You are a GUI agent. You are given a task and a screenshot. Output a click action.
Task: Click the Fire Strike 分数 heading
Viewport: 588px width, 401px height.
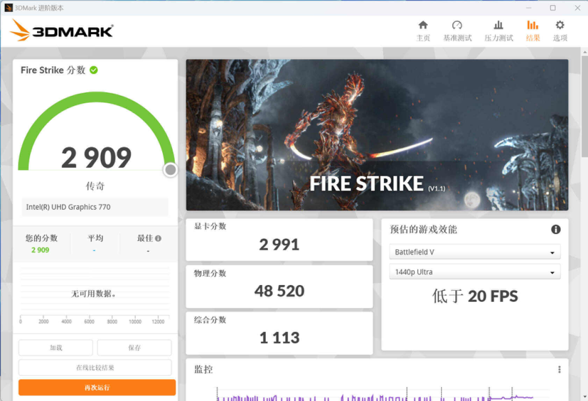pos(53,70)
